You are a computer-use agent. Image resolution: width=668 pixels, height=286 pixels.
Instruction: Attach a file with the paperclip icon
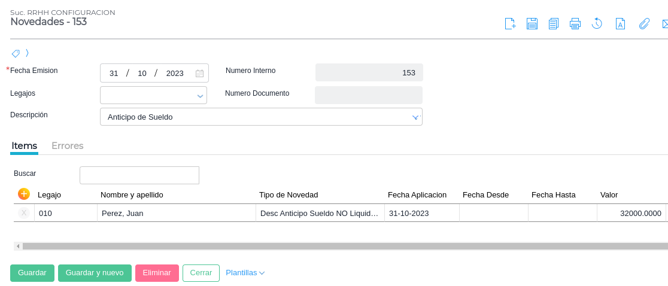coord(644,24)
